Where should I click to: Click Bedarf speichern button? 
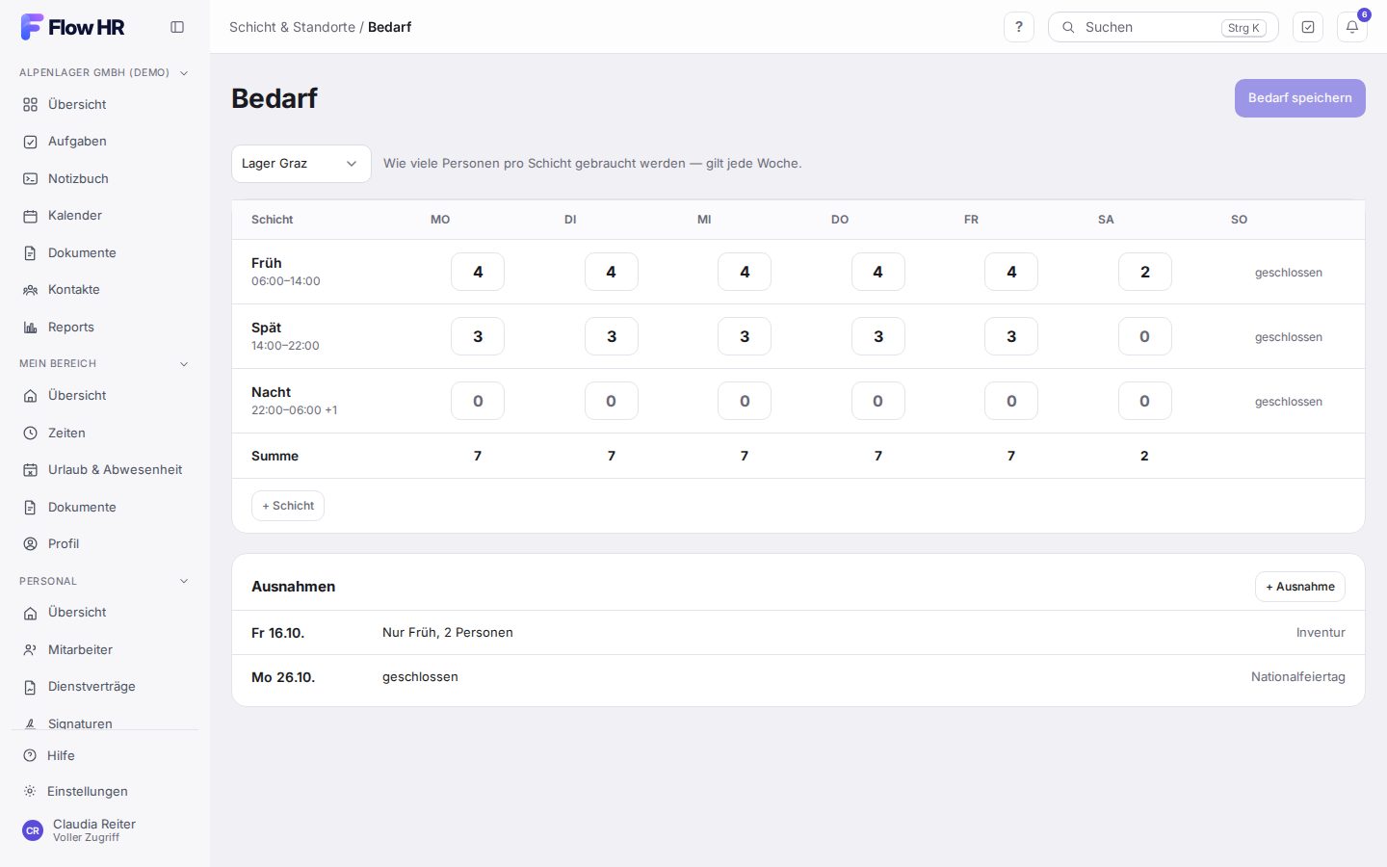(1300, 98)
